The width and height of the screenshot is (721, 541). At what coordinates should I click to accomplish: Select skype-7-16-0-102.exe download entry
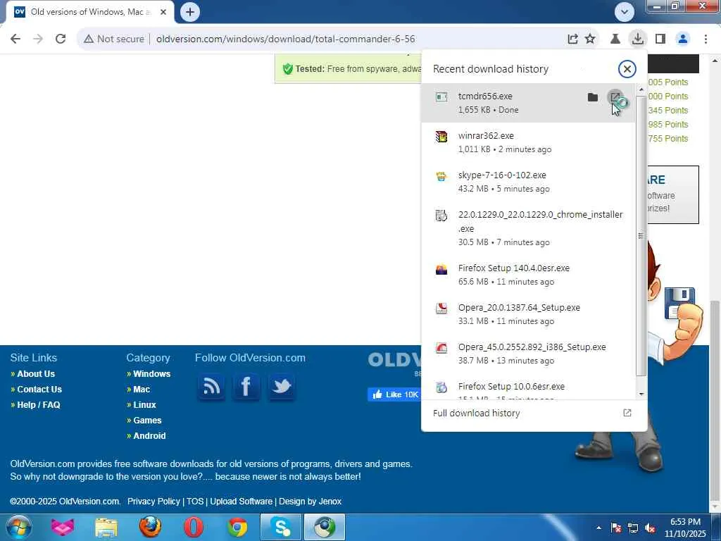pos(528,182)
